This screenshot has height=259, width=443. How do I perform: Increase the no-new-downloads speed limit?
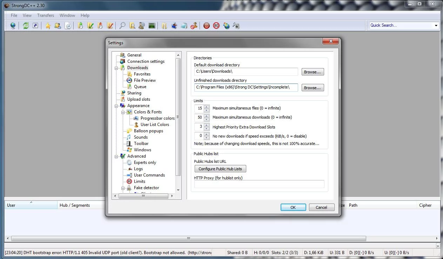pos(207,134)
